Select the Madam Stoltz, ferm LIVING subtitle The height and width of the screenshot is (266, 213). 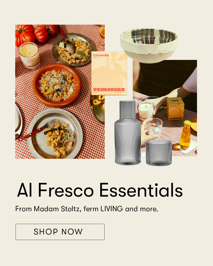point(87,209)
